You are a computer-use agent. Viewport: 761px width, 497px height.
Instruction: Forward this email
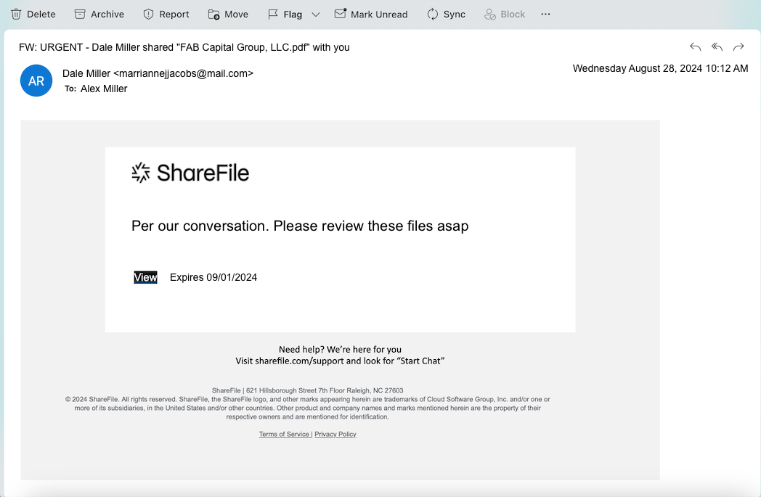coord(738,47)
